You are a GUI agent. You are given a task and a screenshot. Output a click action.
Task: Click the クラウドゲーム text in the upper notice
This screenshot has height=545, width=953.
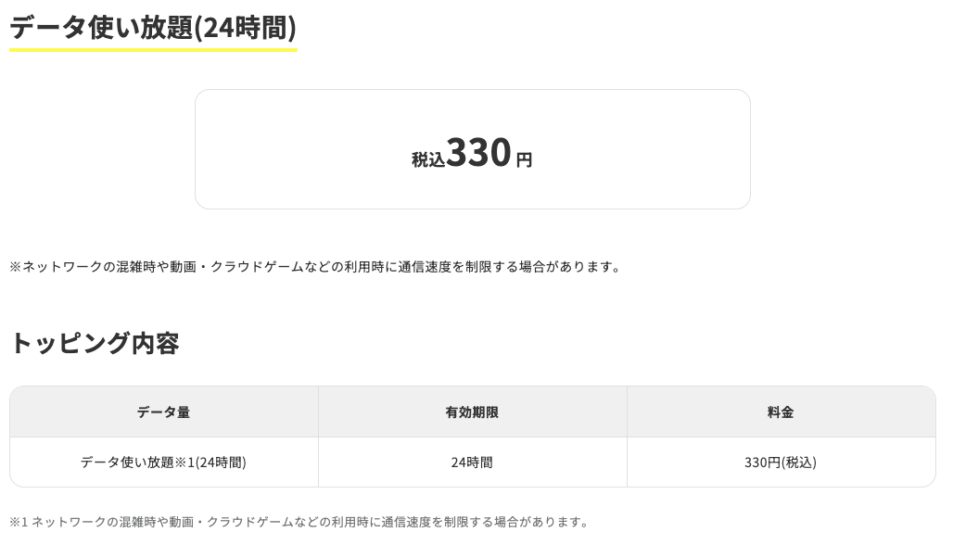257,267
